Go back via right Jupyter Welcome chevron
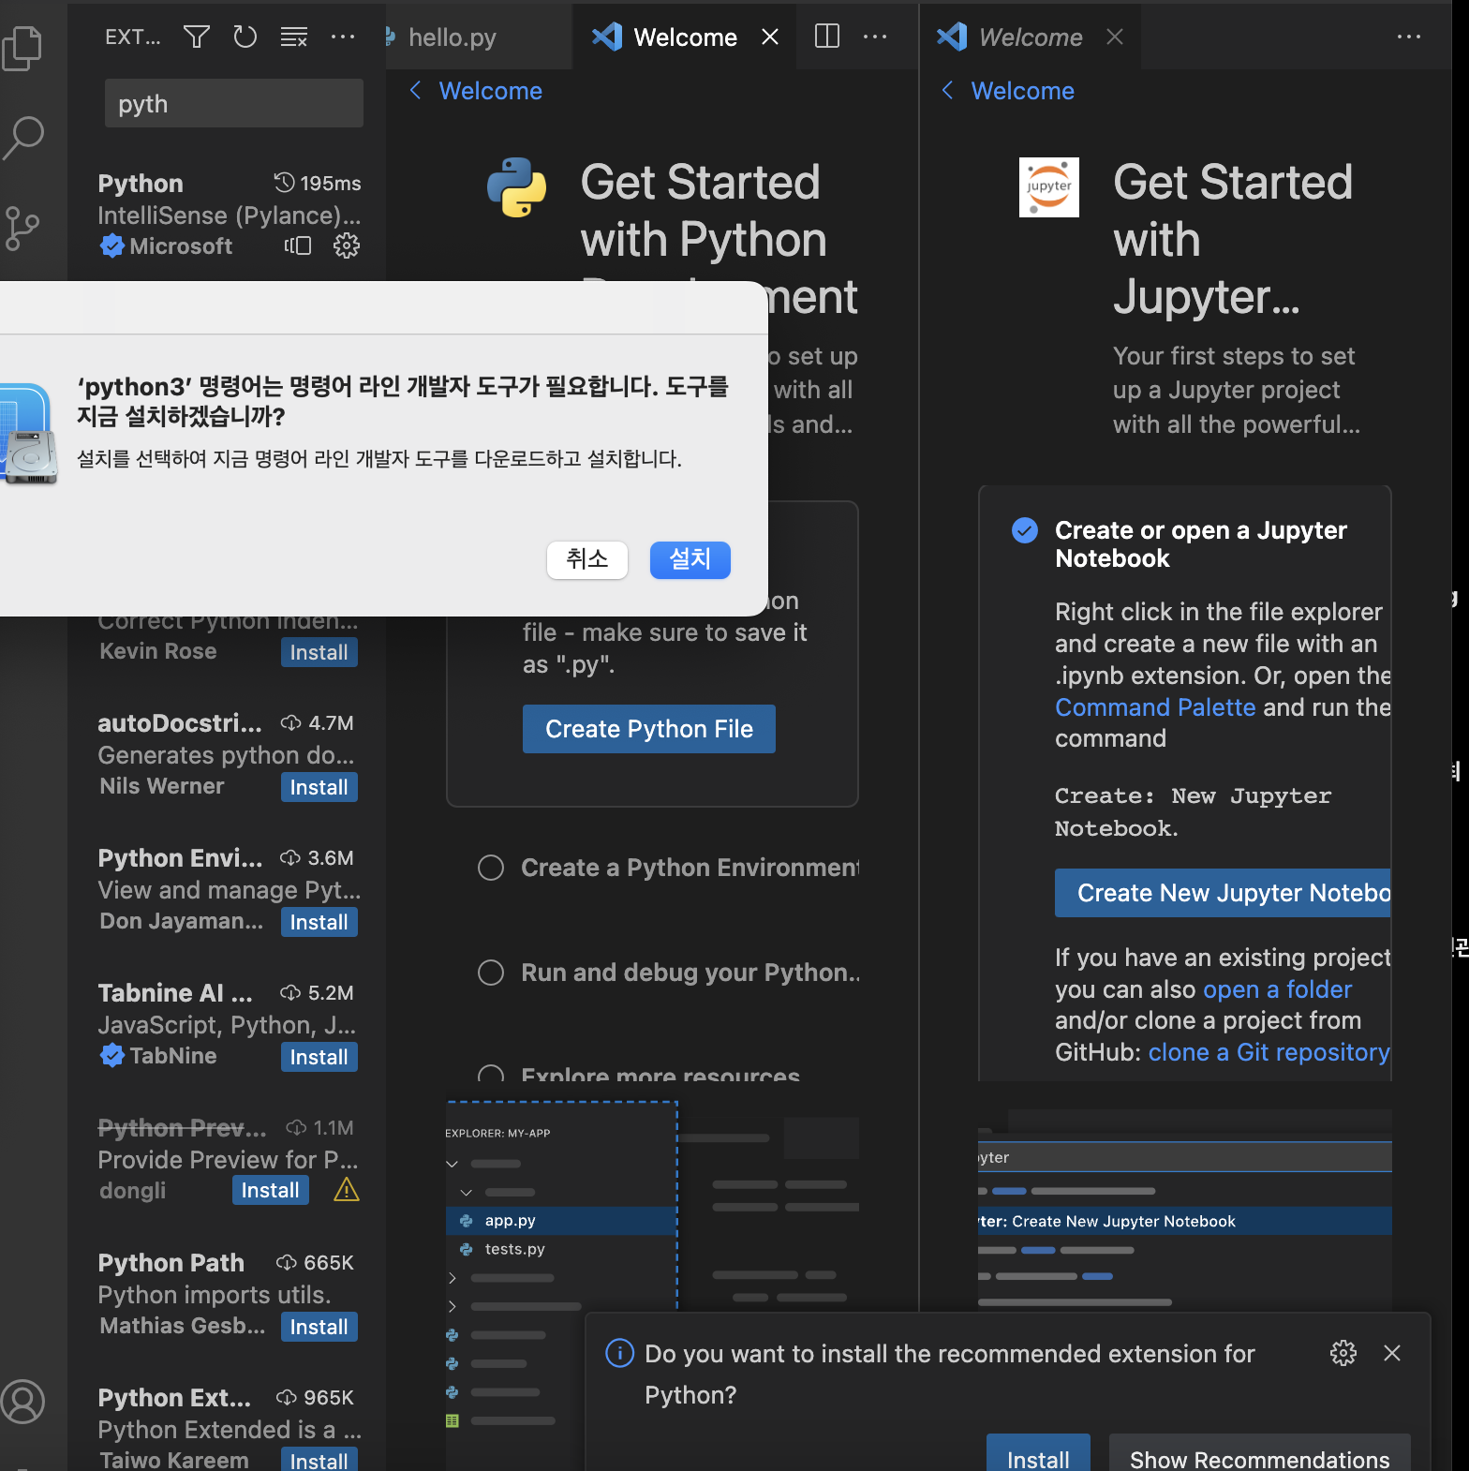 click(x=948, y=90)
